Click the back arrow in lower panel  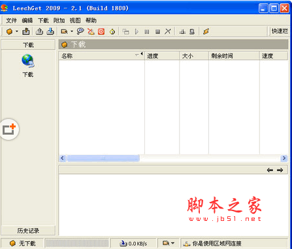pos(270,170)
